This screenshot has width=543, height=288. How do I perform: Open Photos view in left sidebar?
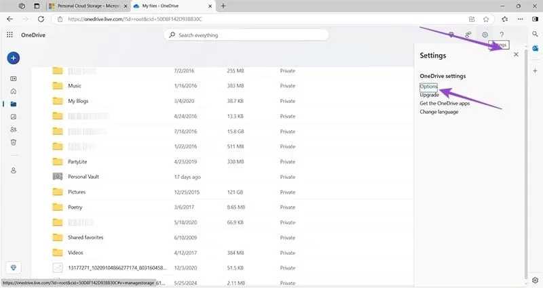click(x=13, y=117)
